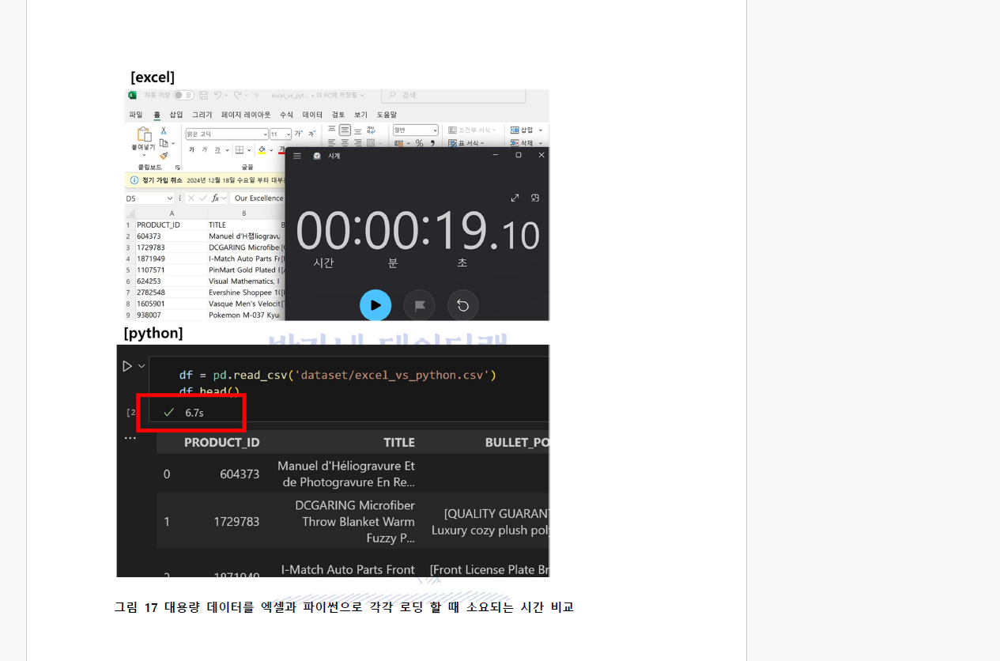The image size is (1000, 661).
Task: Click the stopwatch lap flag button
Action: point(420,305)
